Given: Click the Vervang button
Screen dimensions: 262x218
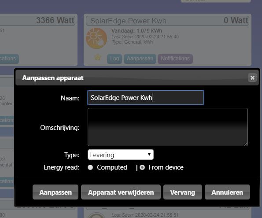Looking at the screenshot, I should point(183,192).
